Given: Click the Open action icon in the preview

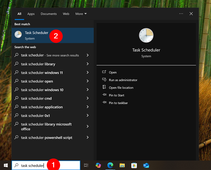Looking at the screenshot, I should coord(104,72).
